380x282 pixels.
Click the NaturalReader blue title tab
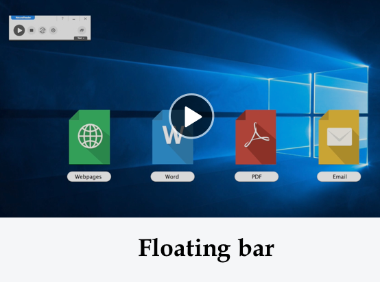pos(23,17)
